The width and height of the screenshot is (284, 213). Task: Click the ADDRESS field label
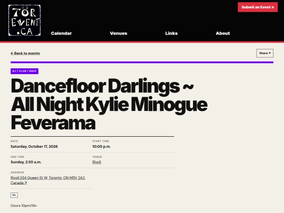[x=17, y=173]
